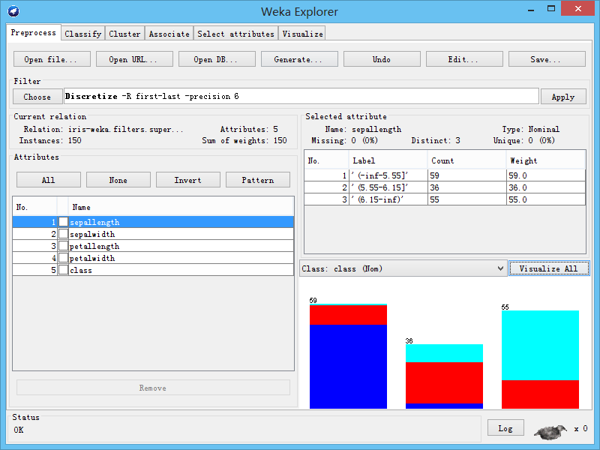Apply the Discretize filter
This screenshot has width=600, height=450.
pyautogui.click(x=563, y=97)
